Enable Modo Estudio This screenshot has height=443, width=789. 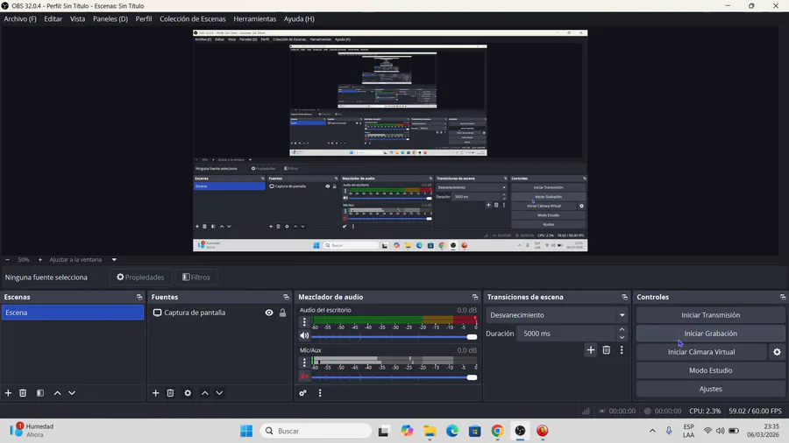[710, 370]
